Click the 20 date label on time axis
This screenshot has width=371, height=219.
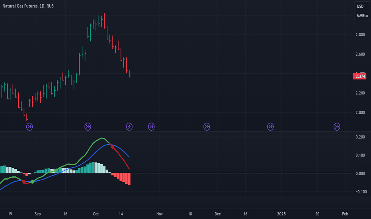point(317,214)
